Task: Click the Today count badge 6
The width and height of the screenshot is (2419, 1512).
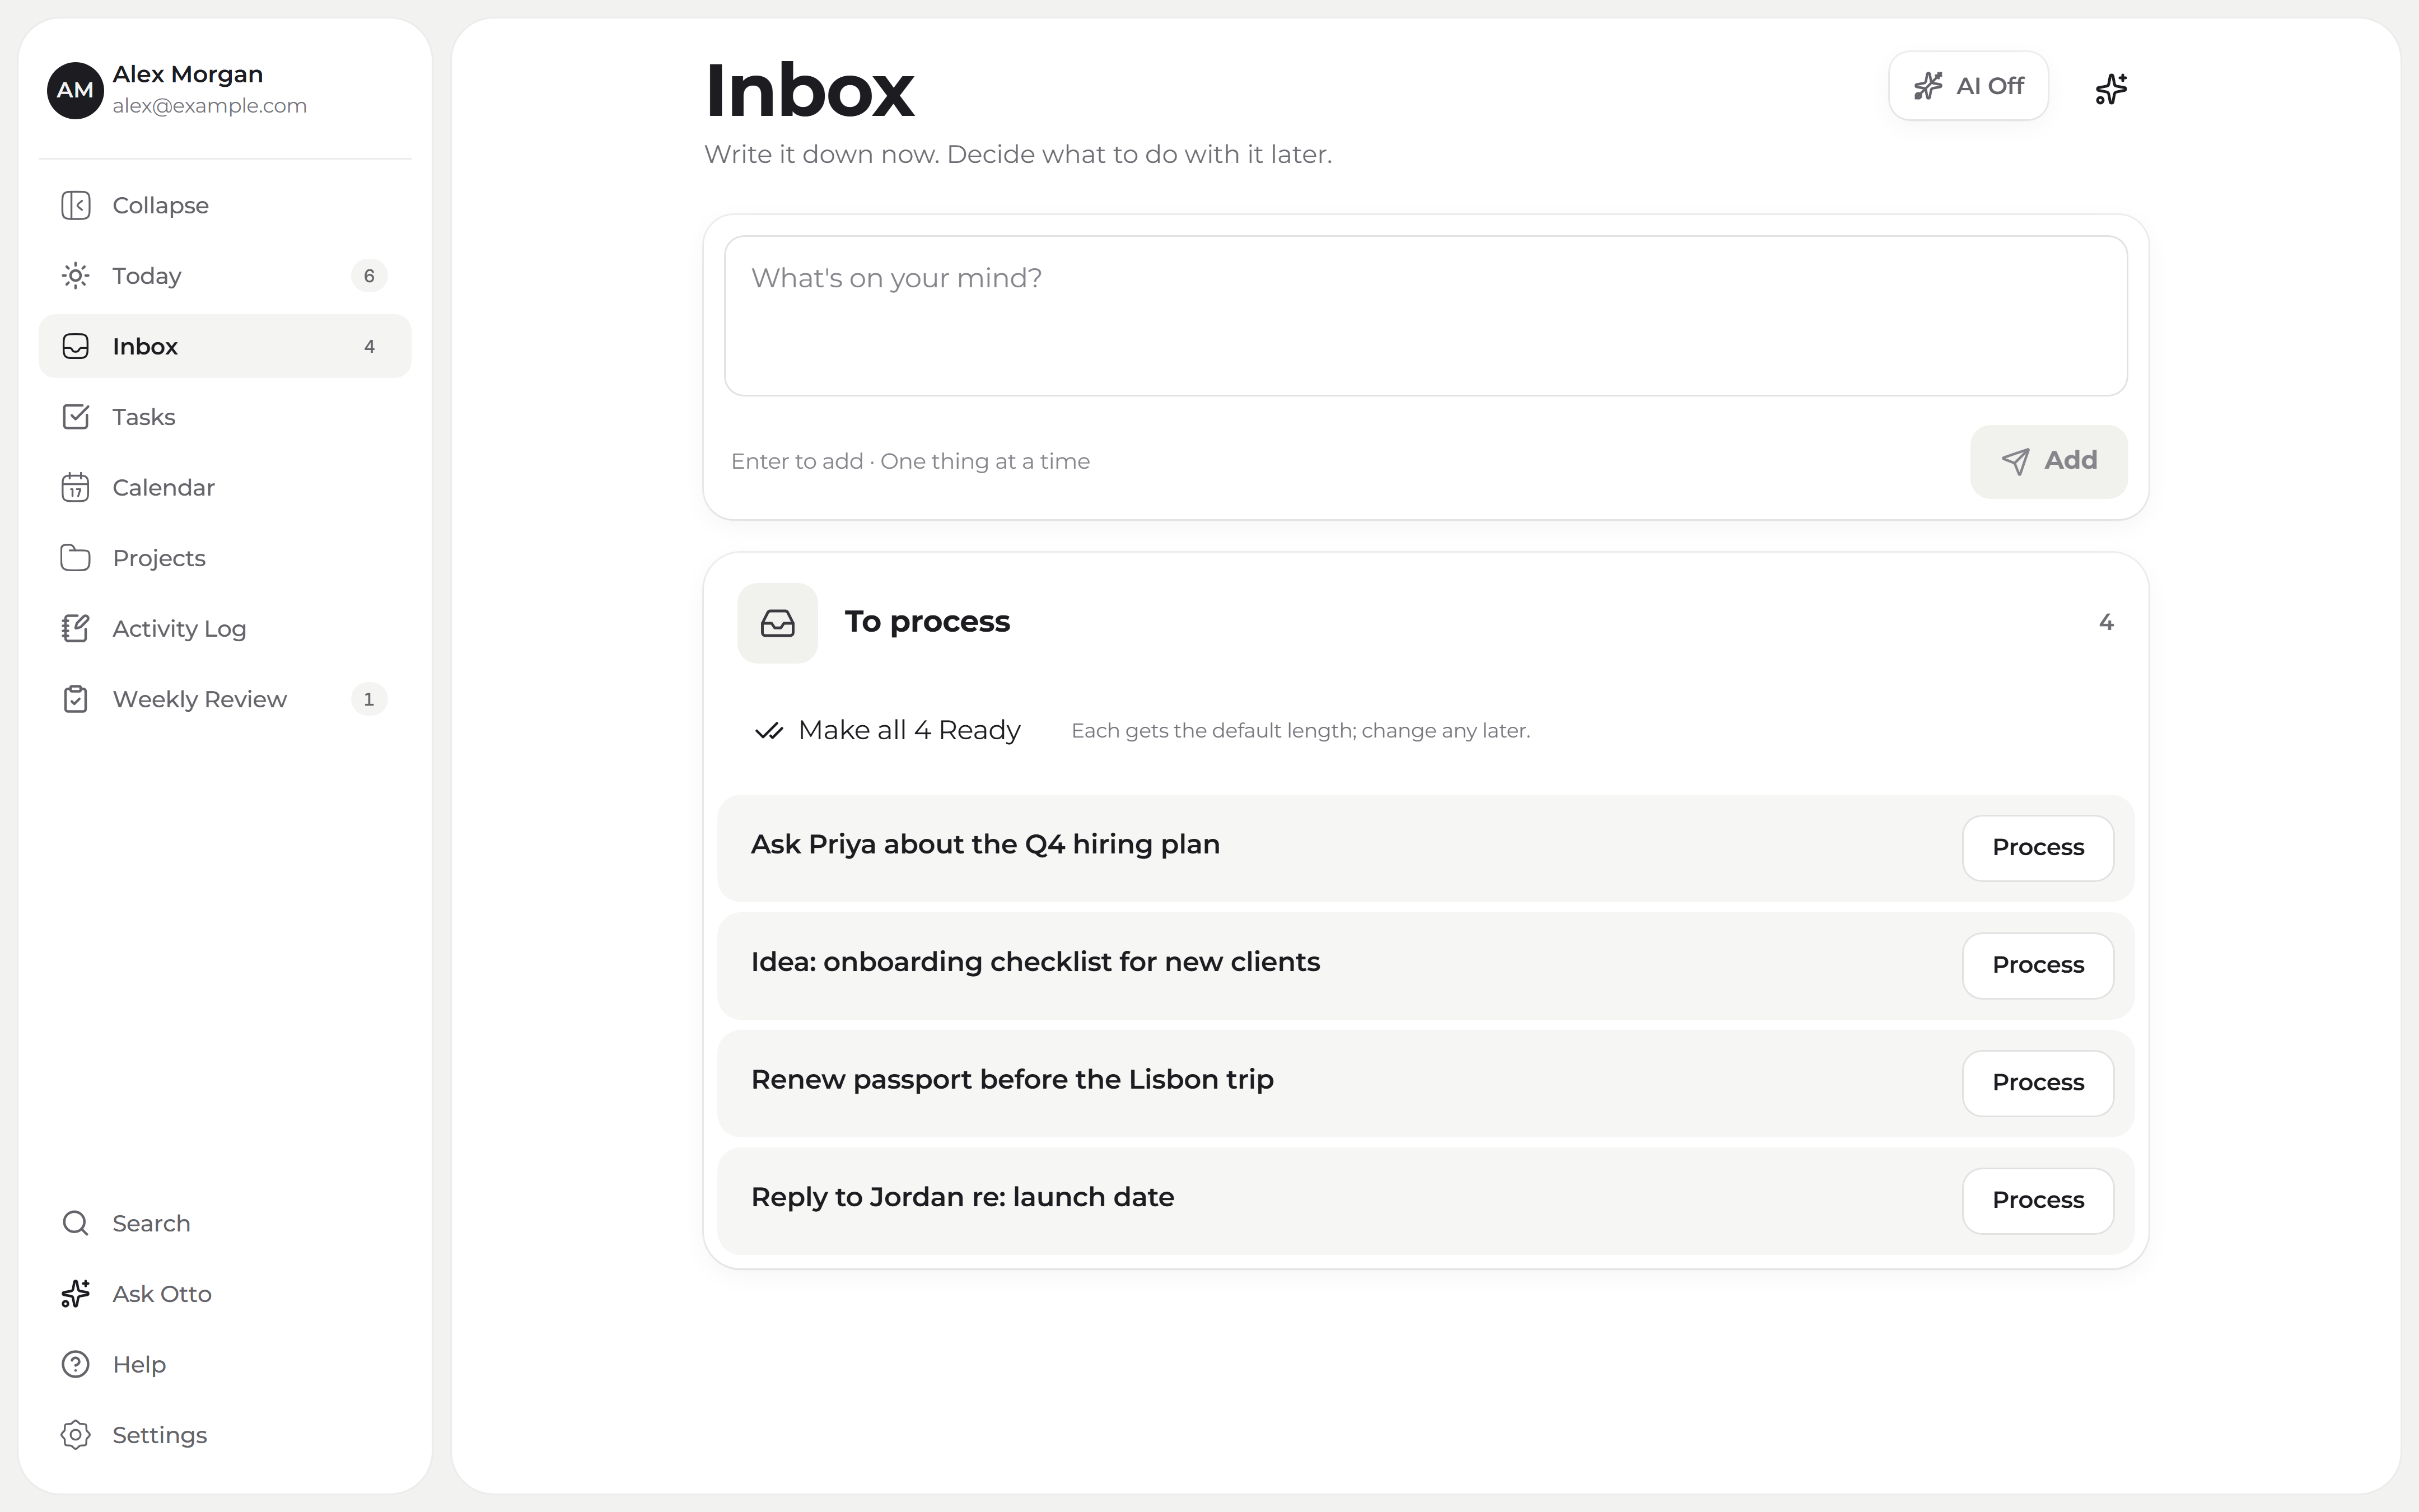Action: [369, 276]
